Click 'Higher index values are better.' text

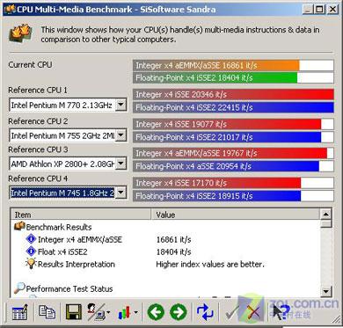point(210,264)
